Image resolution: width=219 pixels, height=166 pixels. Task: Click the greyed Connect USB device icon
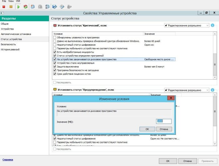pyautogui.click(x=69, y=7)
